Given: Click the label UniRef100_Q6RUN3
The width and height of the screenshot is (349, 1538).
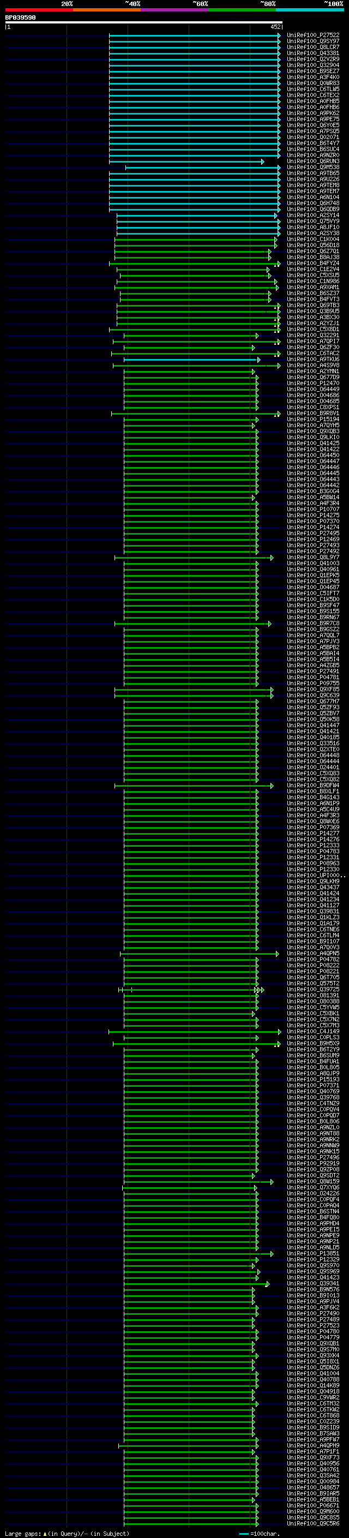Looking at the screenshot, I should (312, 161).
